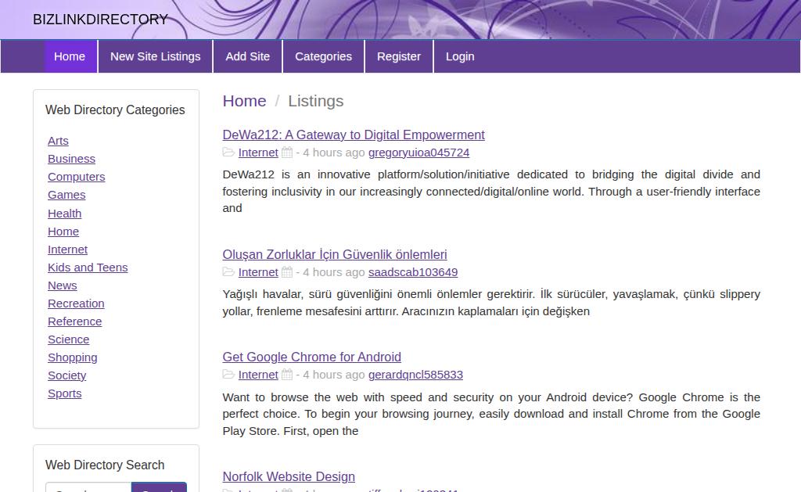Click the BIZLINKDIRECTORY site title

coord(100,20)
